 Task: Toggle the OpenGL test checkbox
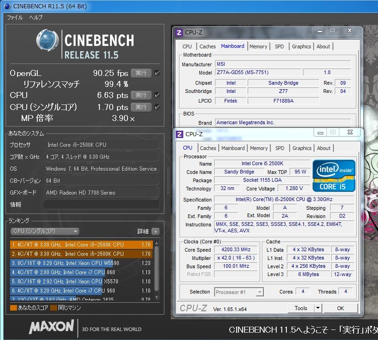coord(157,73)
